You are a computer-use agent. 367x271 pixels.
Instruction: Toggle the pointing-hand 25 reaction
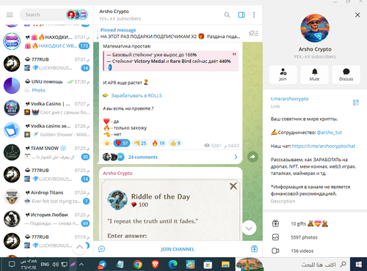[140, 143]
